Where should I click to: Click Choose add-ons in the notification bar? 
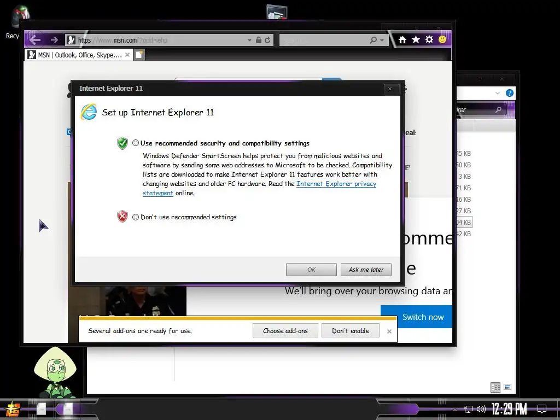pyautogui.click(x=285, y=331)
